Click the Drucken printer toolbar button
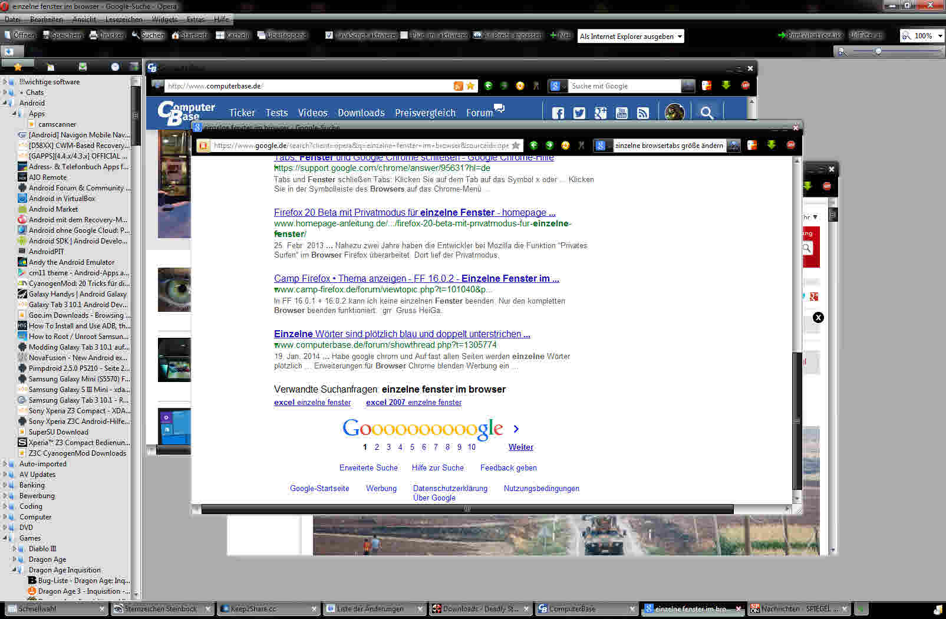Viewport: 946px width, 619px height. click(x=107, y=35)
